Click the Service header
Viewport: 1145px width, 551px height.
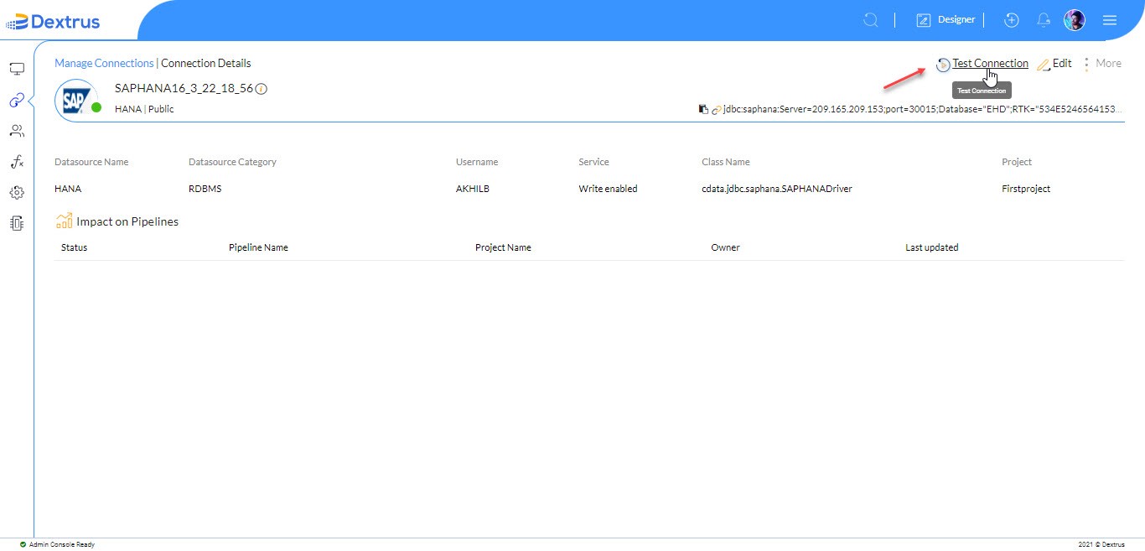pos(593,162)
